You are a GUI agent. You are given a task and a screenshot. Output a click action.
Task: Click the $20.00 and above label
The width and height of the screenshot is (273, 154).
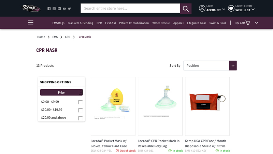54,118
